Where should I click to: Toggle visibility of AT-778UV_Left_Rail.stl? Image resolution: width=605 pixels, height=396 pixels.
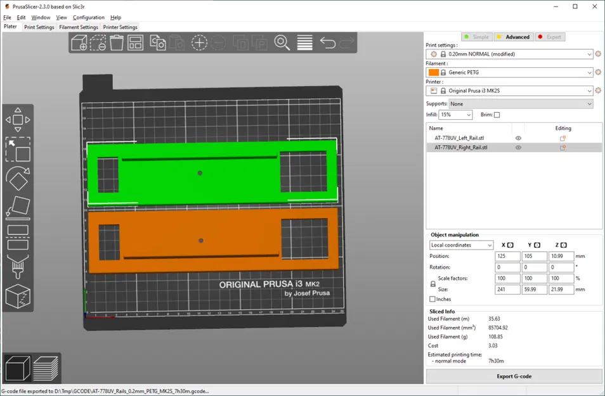point(518,138)
